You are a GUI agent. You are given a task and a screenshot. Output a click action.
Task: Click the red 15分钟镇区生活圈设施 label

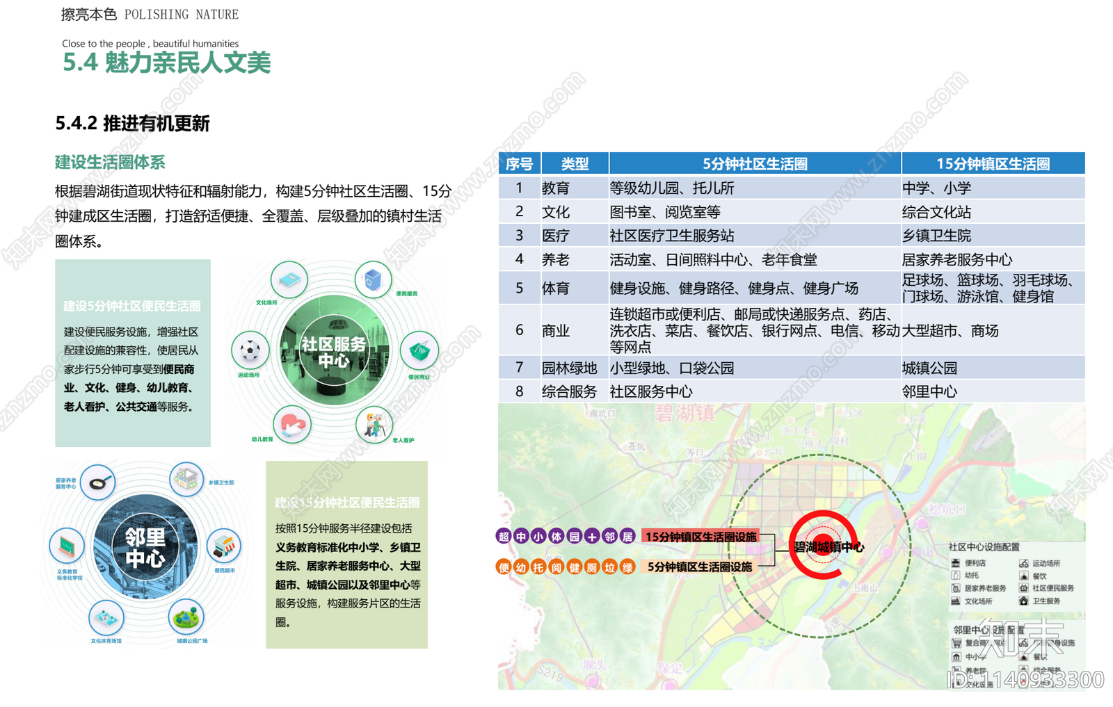tap(700, 537)
